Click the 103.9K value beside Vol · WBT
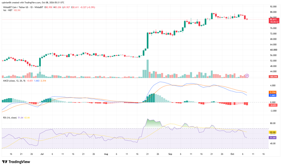Image resolution: width=282 pixels, height=167 pixels. tap(17, 10)
